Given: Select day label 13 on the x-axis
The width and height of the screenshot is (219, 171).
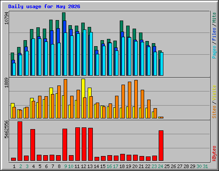Looking at the screenshot, I should 90,166.
